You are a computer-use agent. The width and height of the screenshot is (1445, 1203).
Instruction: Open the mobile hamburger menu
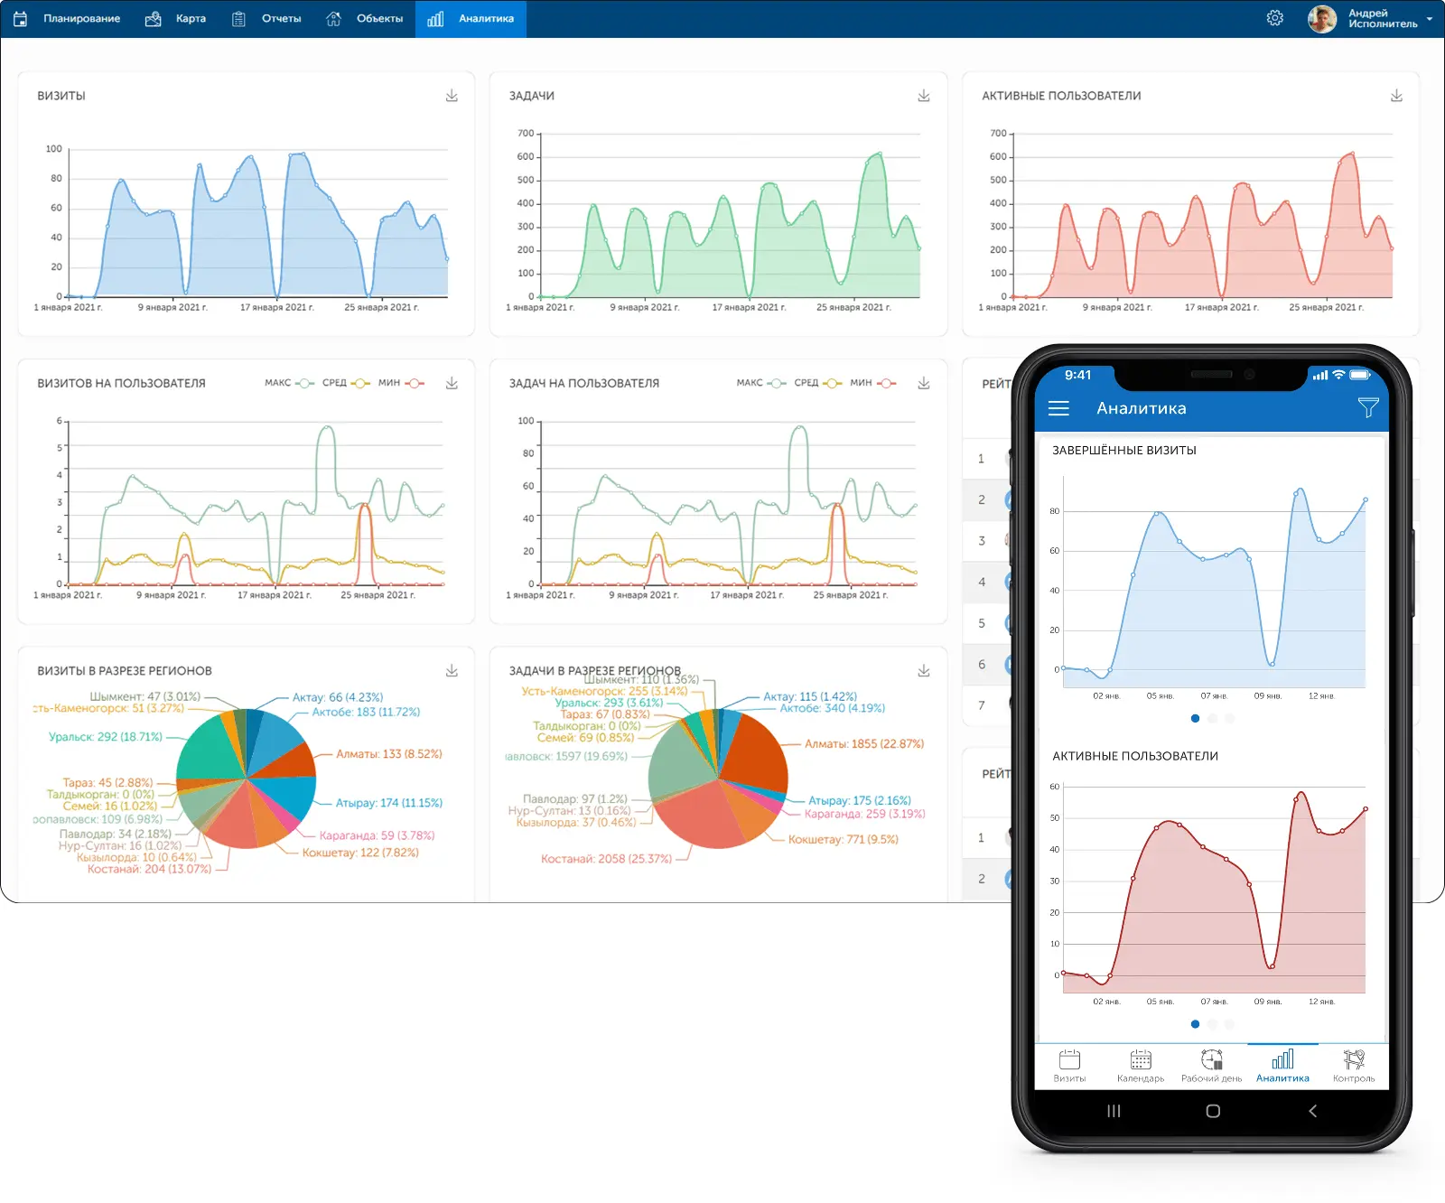[1058, 408]
